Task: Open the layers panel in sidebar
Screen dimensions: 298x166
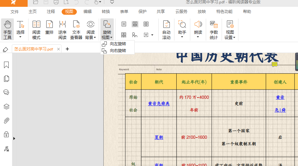Action: (6, 107)
